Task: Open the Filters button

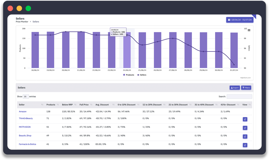Action: [x=246, y=88]
